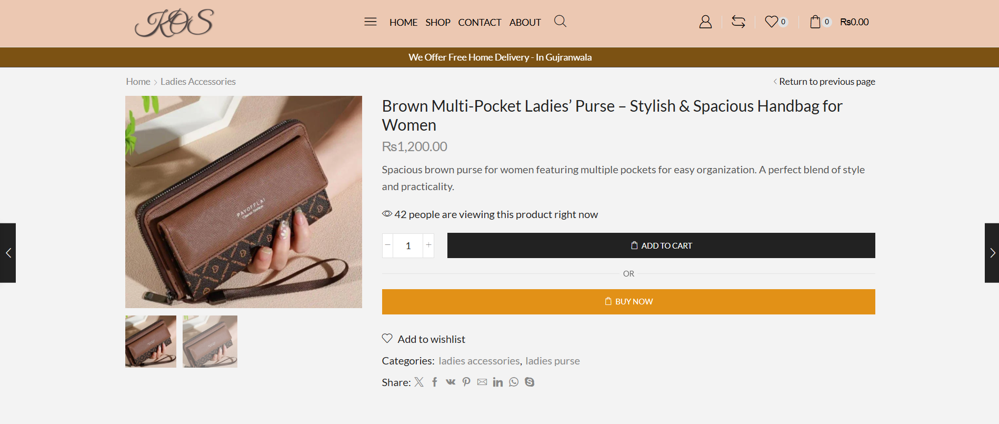The image size is (999, 424).
Task: Click the compare arrows icon
Action: pos(738,22)
